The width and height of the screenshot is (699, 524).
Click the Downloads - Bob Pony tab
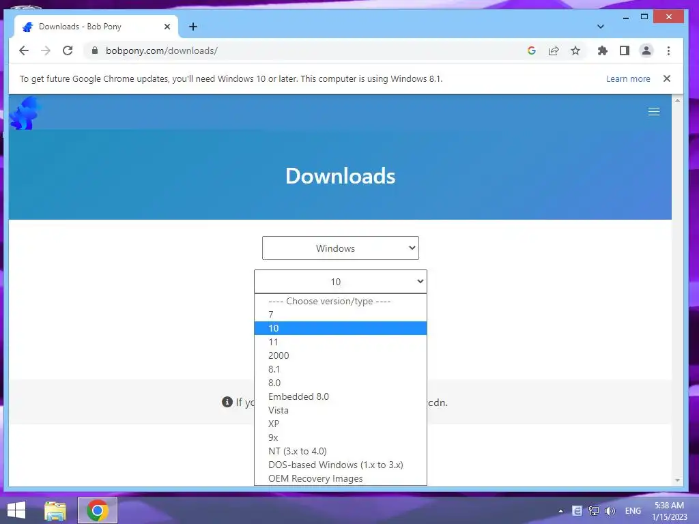click(x=96, y=27)
